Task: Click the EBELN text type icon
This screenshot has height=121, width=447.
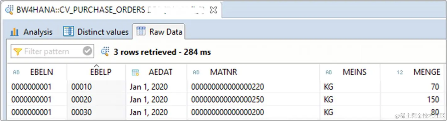Action: 16,73
